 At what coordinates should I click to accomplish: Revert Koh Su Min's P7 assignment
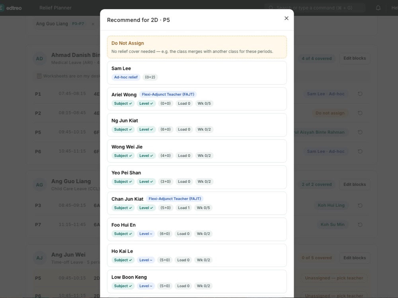pyautogui.click(x=360, y=225)
